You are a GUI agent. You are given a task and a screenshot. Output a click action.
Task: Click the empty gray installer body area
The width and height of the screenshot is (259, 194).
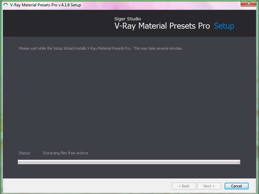[x=129, y=99]
